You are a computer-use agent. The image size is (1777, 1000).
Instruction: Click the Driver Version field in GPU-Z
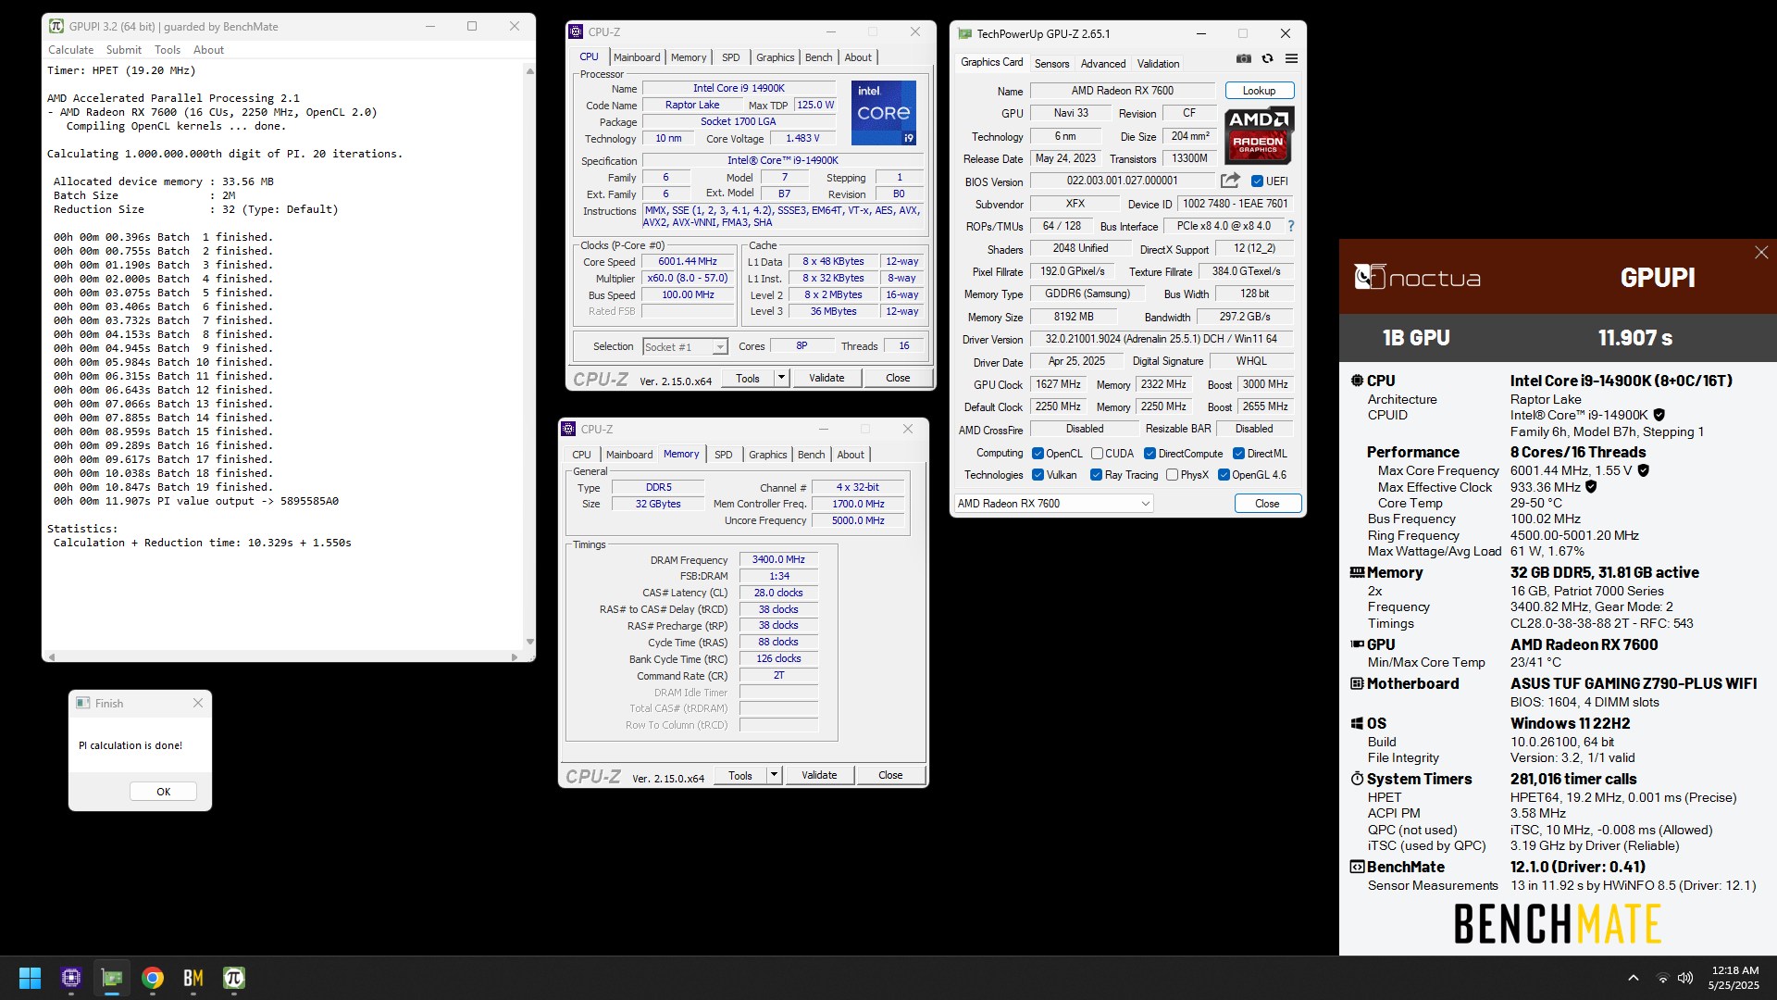1162,339
